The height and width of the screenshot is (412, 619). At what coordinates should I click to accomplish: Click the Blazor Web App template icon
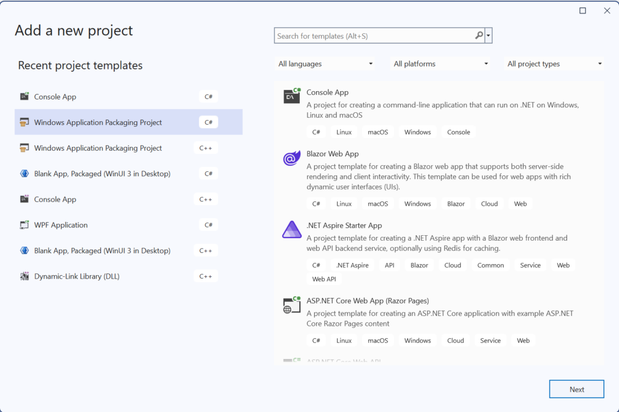[292, 158]
